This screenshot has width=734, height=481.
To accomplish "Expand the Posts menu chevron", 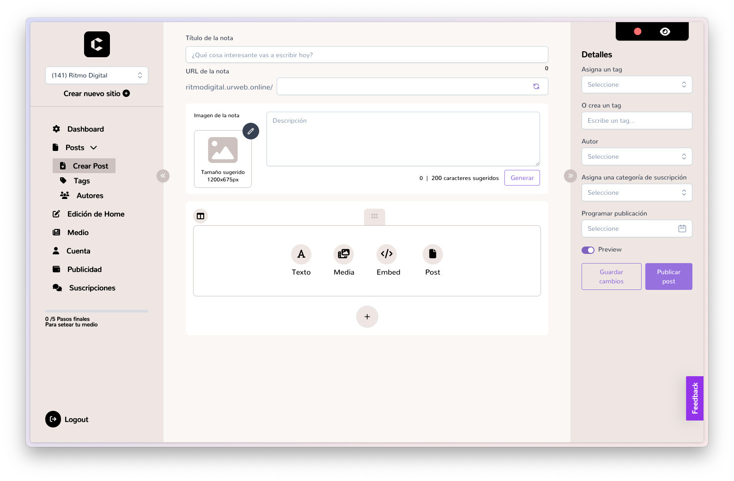I will tap(94, 148).
